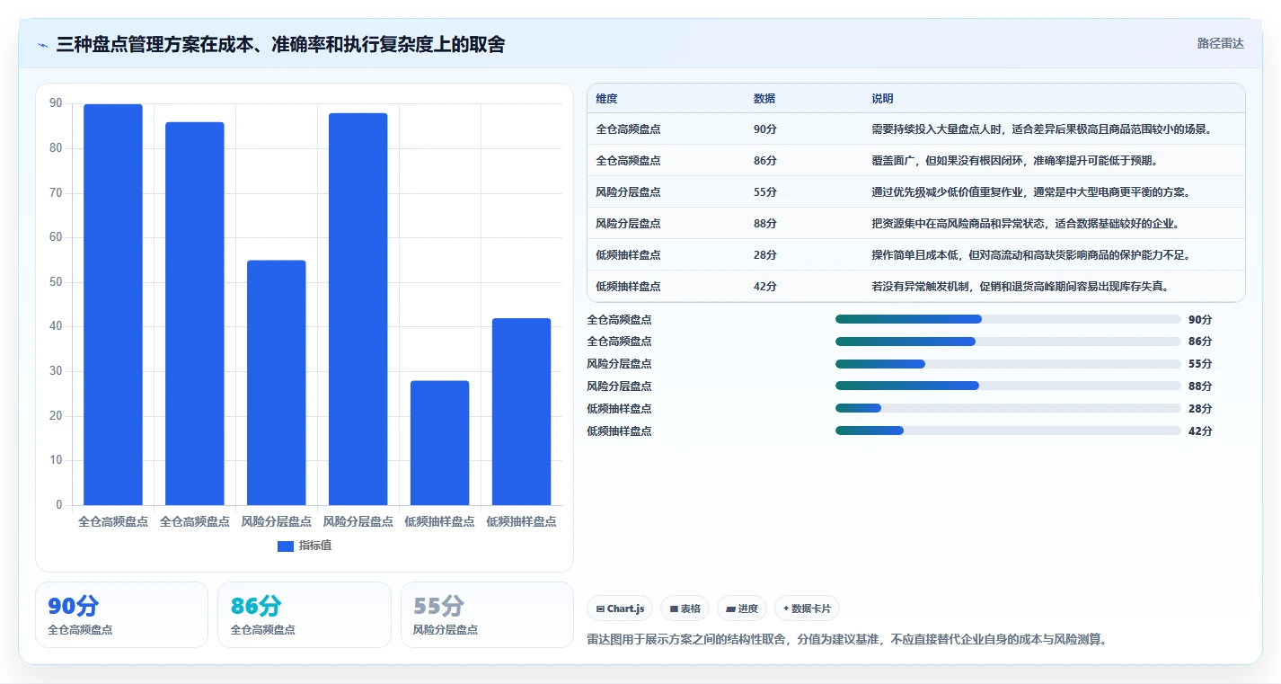Click the 42分 progress bar

coord(1008,431)
